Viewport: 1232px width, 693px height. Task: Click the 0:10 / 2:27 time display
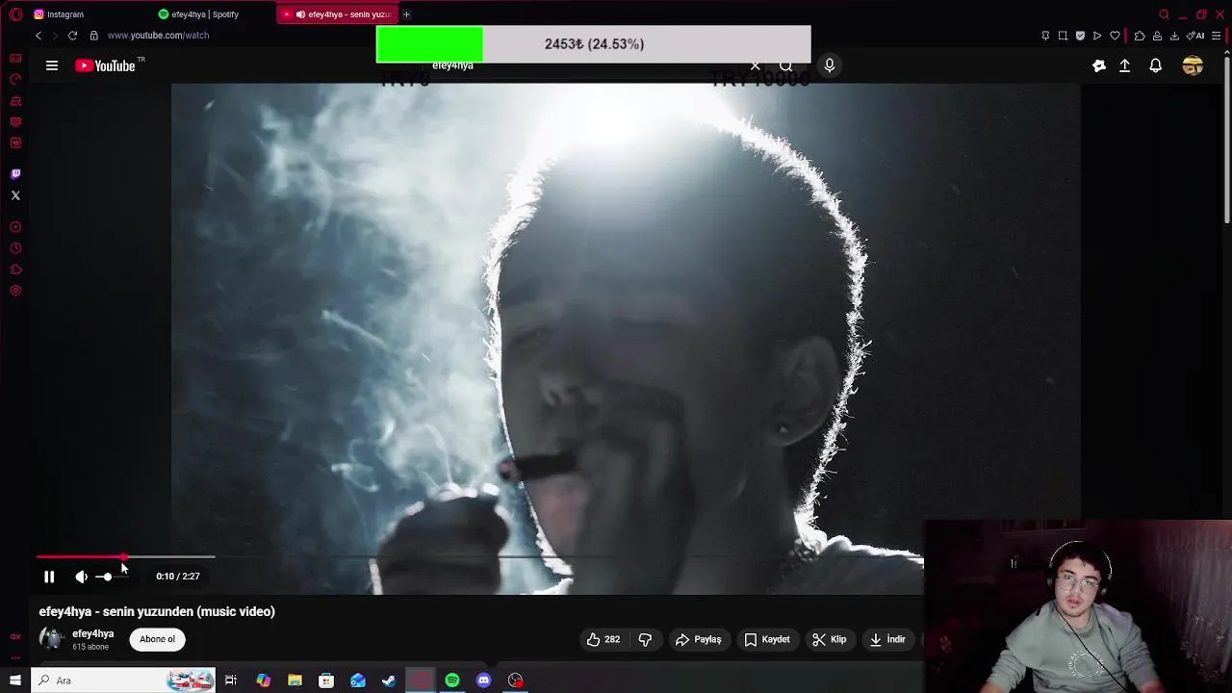(x=178, y=576)
